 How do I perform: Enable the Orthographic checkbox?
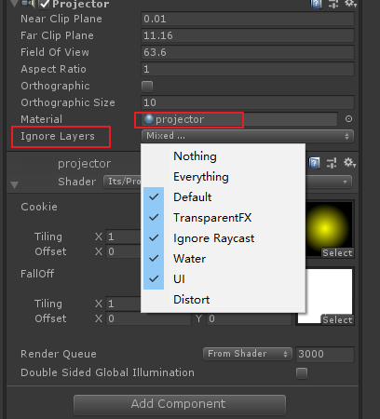(147, 86)
